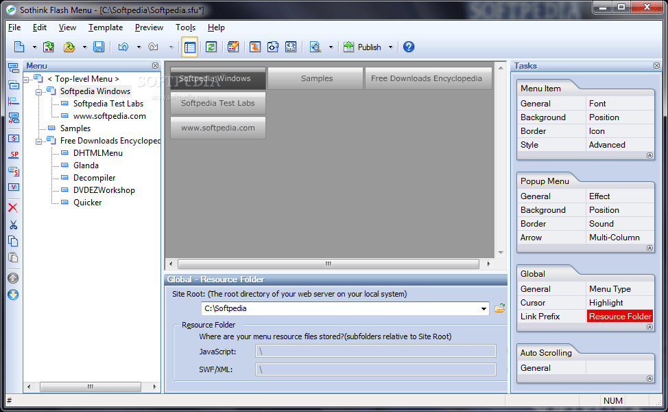Select www.softpedia.com in the menu tree

coord(110,116)
